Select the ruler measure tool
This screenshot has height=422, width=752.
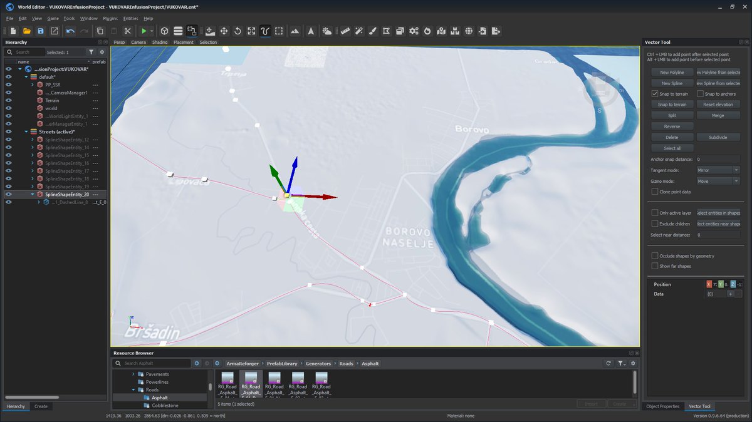345,31
